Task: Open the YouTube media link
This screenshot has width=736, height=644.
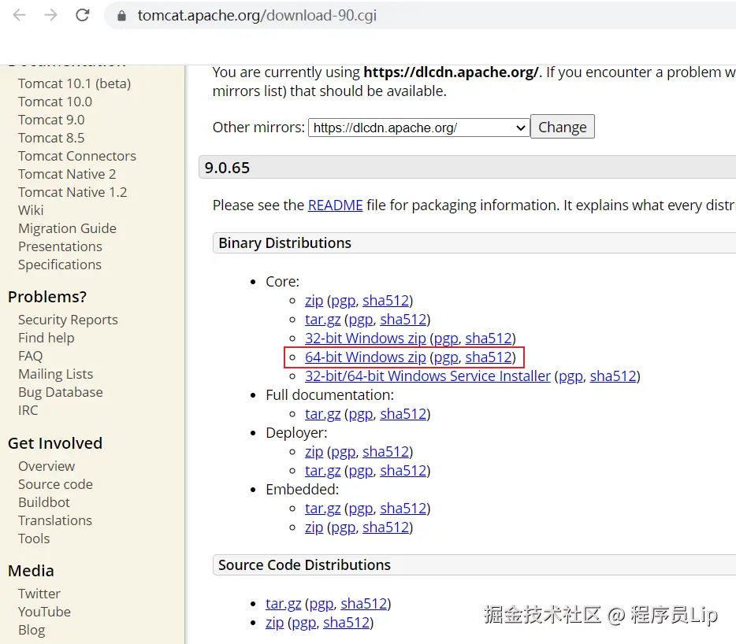Action: pos(44,612)
